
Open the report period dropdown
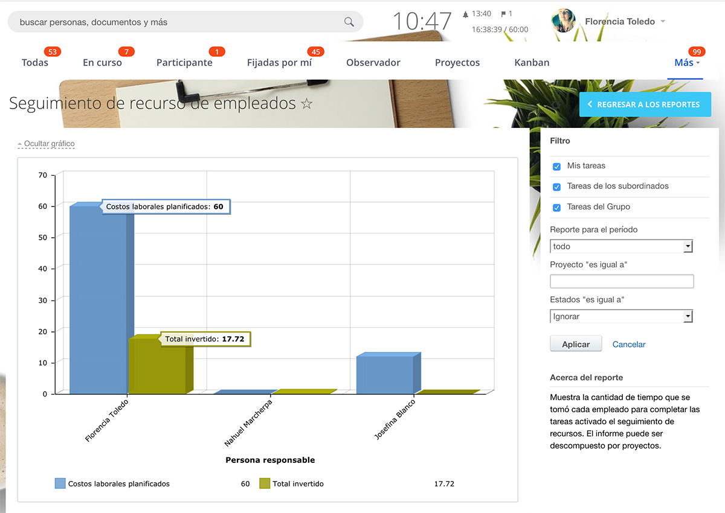[687, 247]
